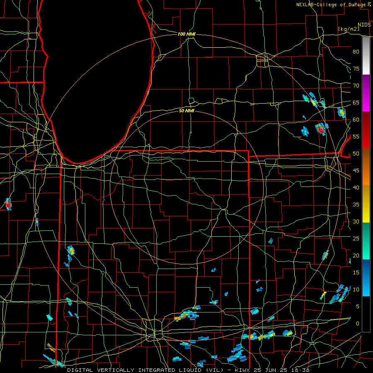The image size is (373, 373).
Task: Click the 55 value on the color scale
Action: click(356, 136)
